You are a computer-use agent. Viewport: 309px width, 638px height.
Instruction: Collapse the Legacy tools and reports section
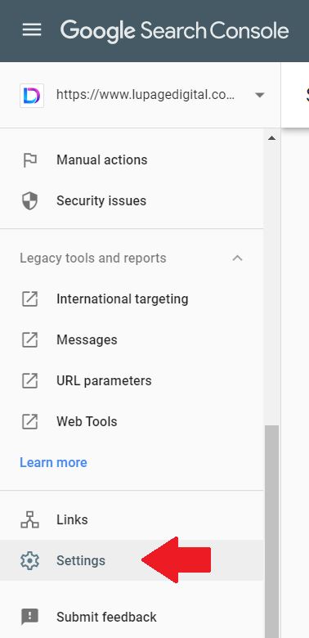point(237,258)
